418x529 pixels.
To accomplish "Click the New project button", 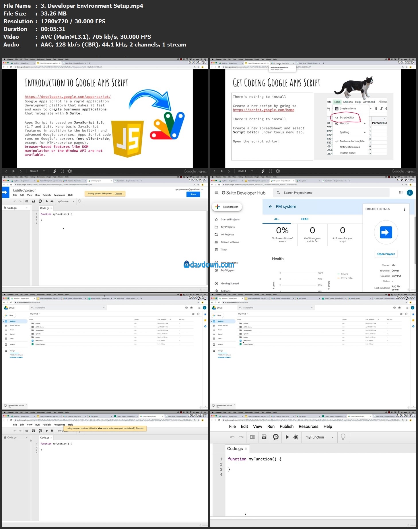I will [x=227, y=207].
